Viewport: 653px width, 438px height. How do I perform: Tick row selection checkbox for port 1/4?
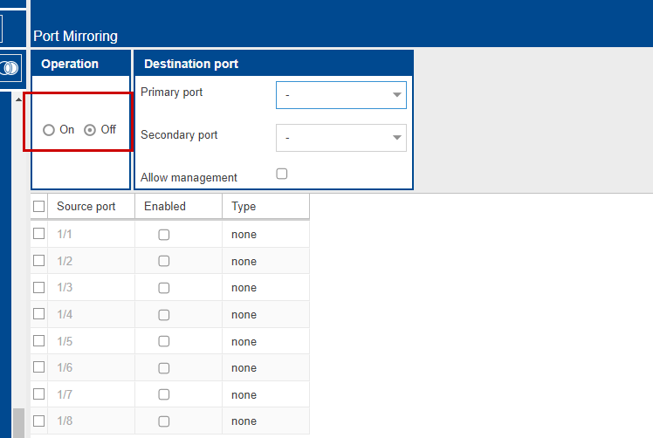(x=38, y=314)
